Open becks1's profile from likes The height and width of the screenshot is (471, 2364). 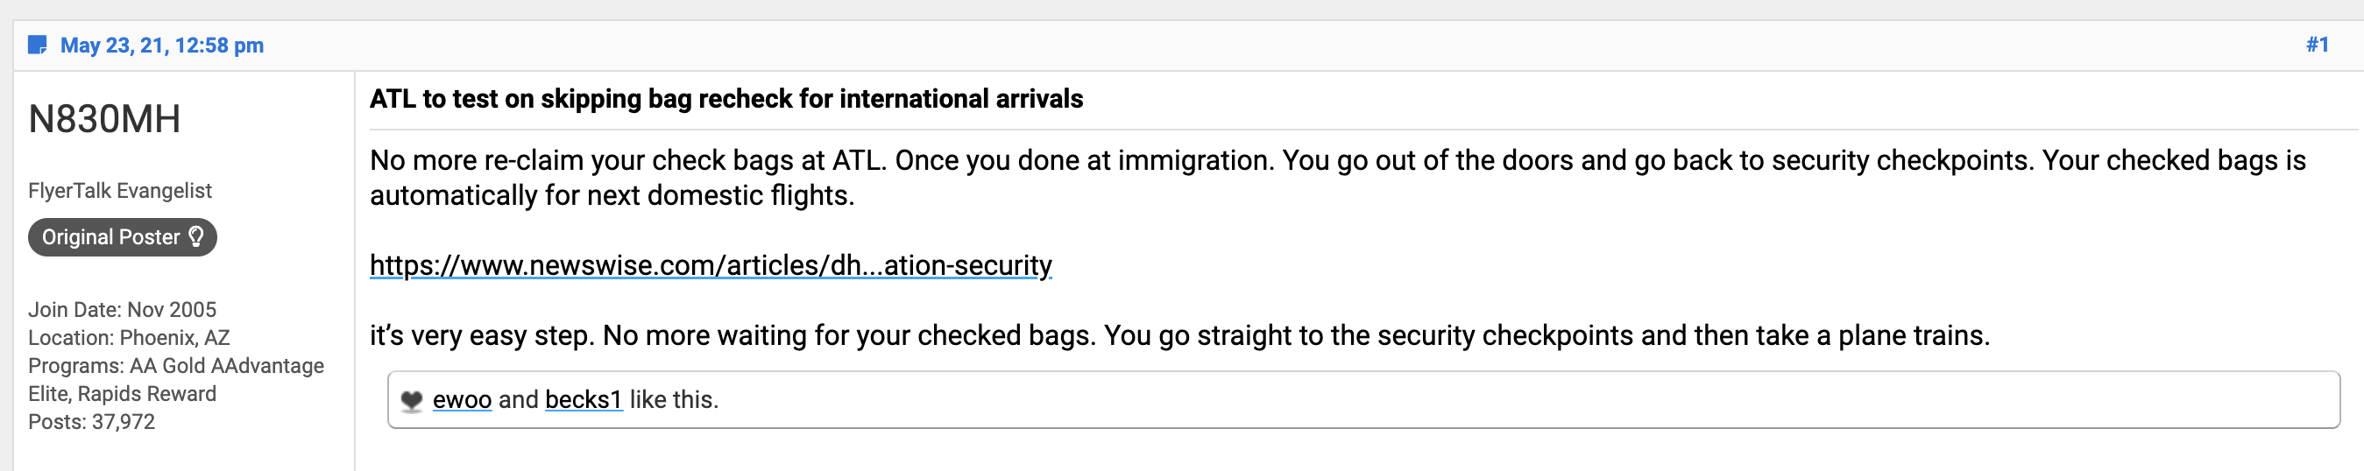point(584,399)
